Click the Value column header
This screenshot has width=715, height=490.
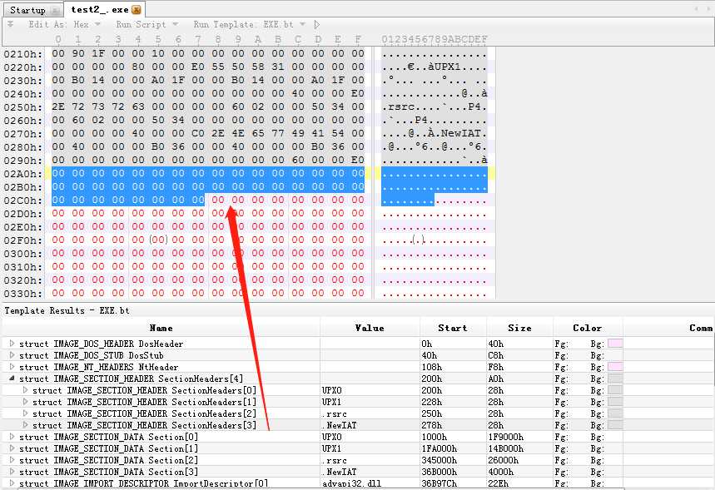(370, 328)
